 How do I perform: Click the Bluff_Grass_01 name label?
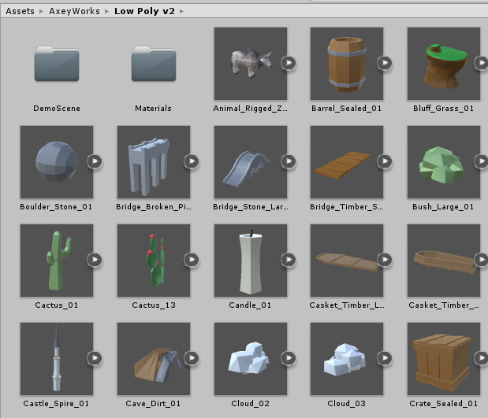[444, 109]
